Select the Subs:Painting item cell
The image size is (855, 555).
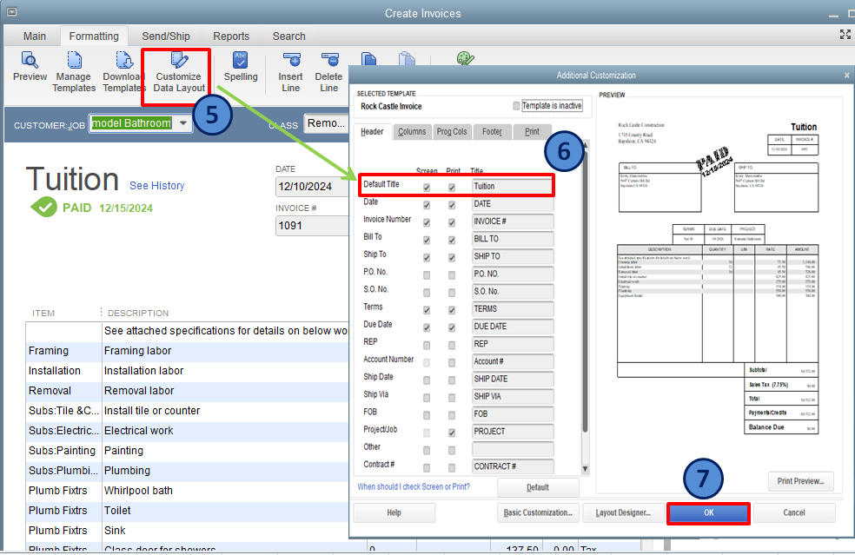pos(63,450)
